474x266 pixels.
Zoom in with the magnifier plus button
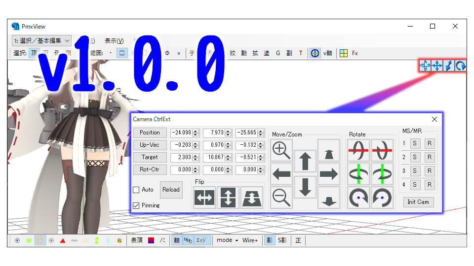(281, 150)
